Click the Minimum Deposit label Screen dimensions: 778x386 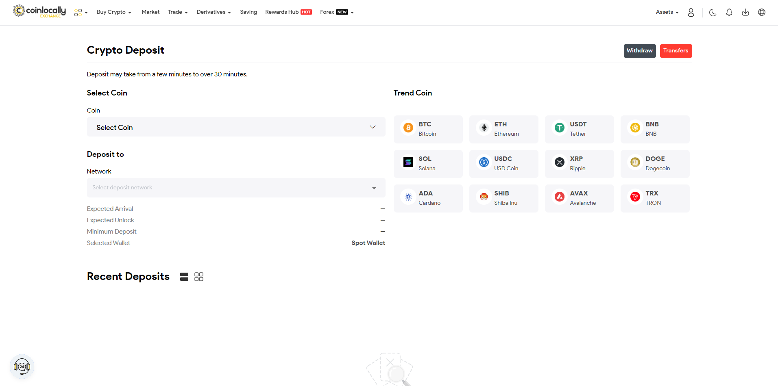(x=111, y=232)
